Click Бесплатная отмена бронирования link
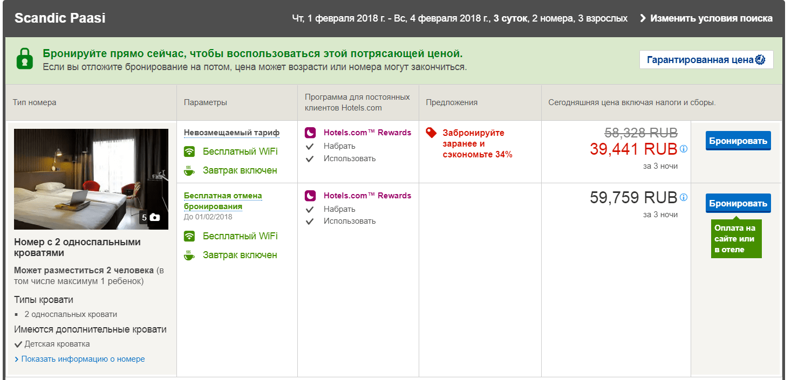The width and height of the screenshot is (798, 380). tap(223, 201)
